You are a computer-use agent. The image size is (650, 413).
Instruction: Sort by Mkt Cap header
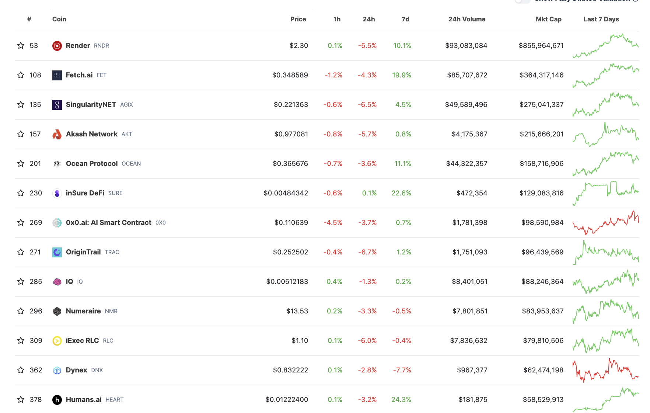coord(549,19)
